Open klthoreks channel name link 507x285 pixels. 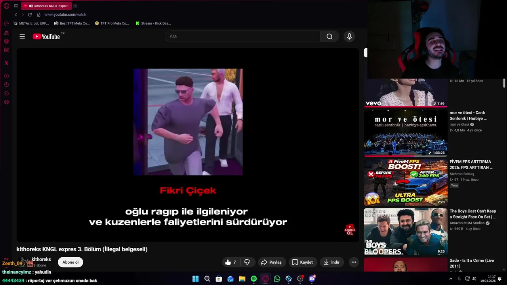click(x=41, y=259)
